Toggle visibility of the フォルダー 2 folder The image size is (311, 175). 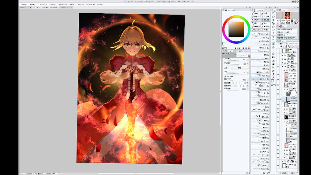pyautogui.click(x=278, y=112)
